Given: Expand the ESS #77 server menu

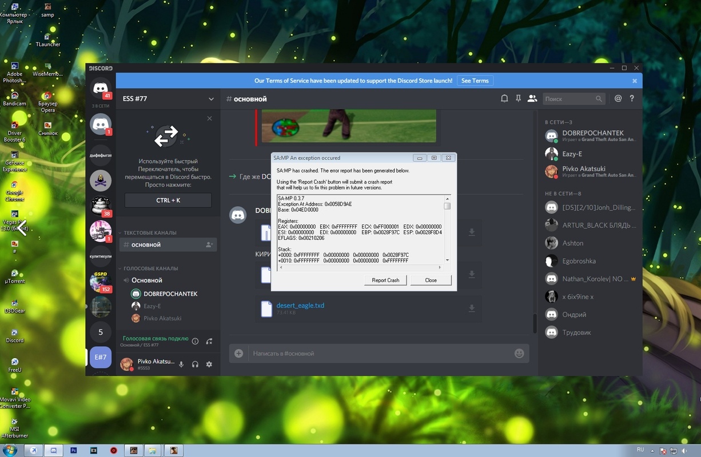Looking at the screenshot, I should (x=211, y=99).
